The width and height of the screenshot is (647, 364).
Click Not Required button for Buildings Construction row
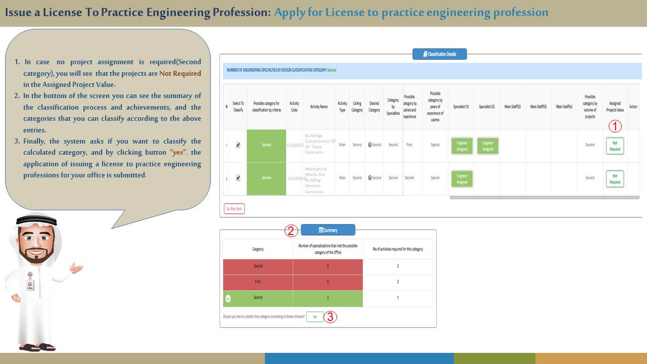(615, 146)
